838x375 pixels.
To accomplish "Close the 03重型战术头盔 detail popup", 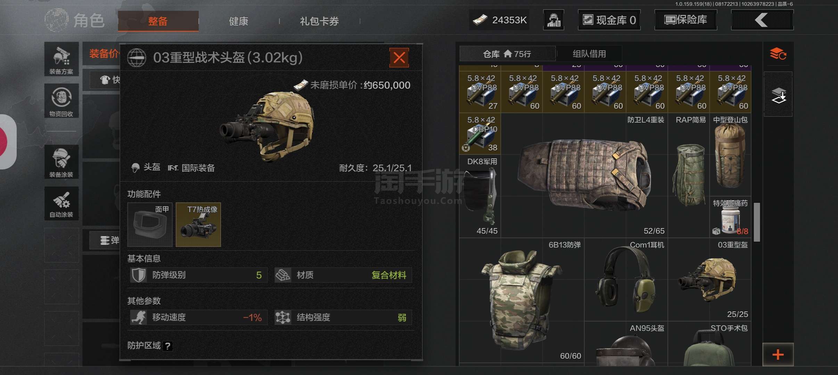I will tap(399, 58).
